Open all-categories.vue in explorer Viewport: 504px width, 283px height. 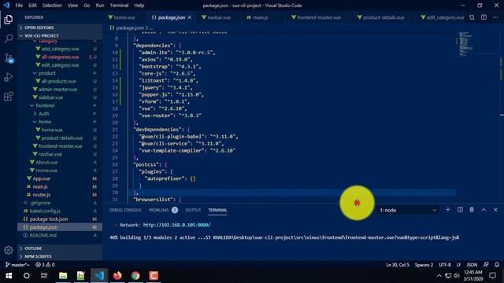[60, 57]
